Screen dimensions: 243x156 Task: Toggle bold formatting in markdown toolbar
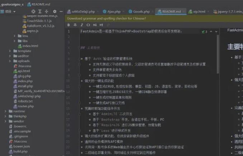click(69, 25)
